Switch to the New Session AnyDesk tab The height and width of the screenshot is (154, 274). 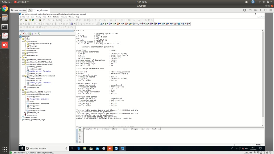(19, 10)
